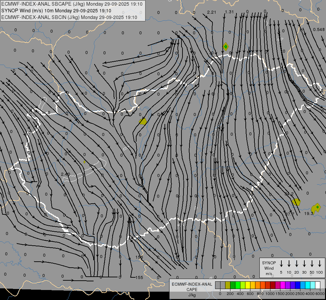The image size is (326, 300).
Task: Click the 2.21 value label near top
Action: point(212,12)
